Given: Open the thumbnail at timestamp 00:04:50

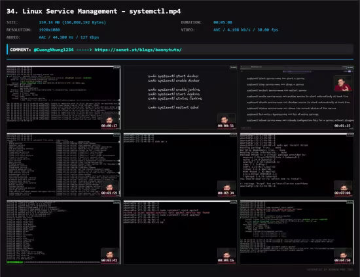Looking at the screenshot, I should pos(297,233).
